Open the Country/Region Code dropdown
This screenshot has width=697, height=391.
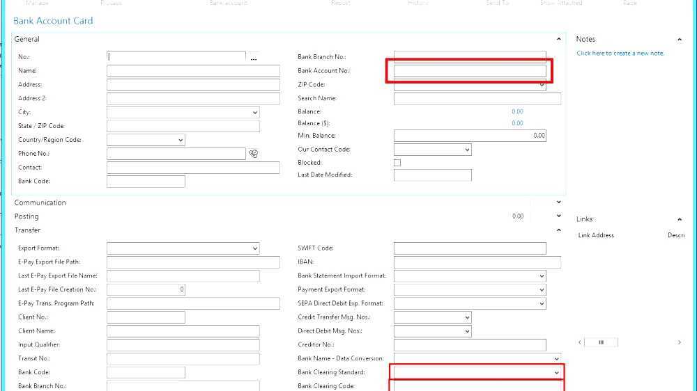point(181,140)
